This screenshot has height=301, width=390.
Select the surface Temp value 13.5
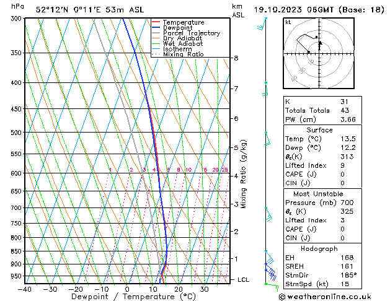coord(348,139)
